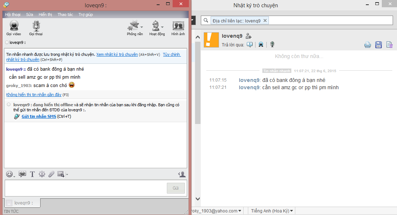Toggle contact display picture icon
This screenshot has width=397, height=215.
182,174
